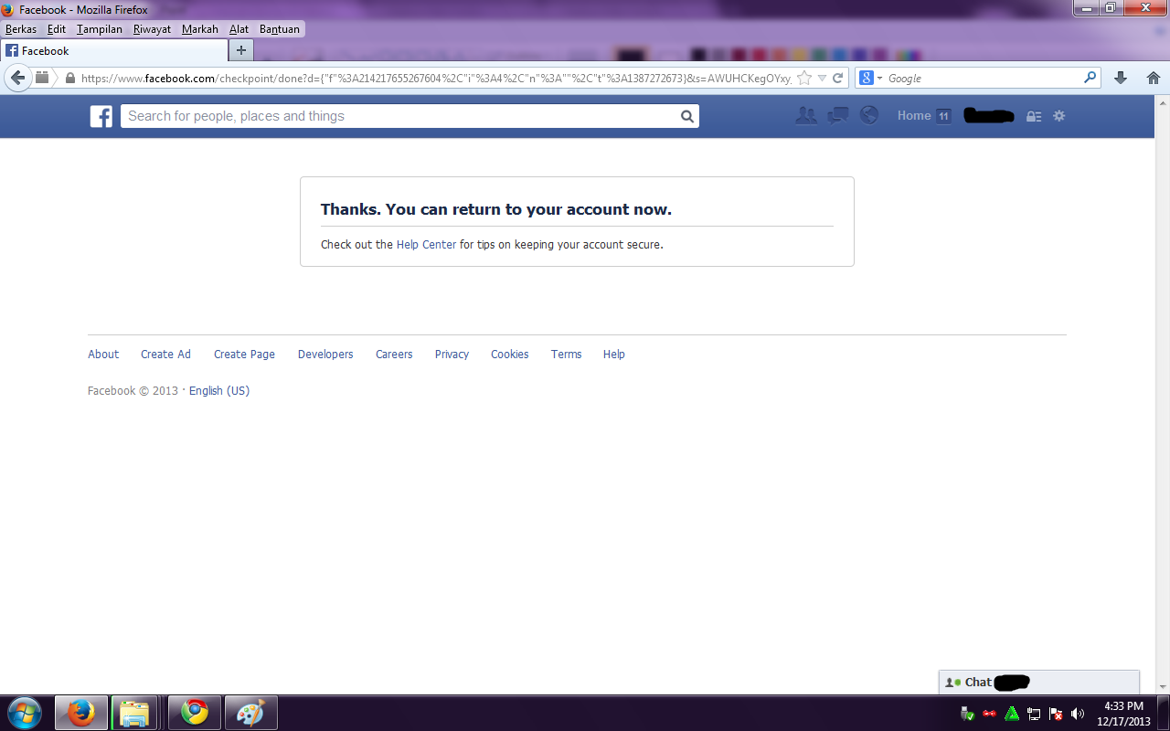Open the Berkas menu

click(21, 29)
